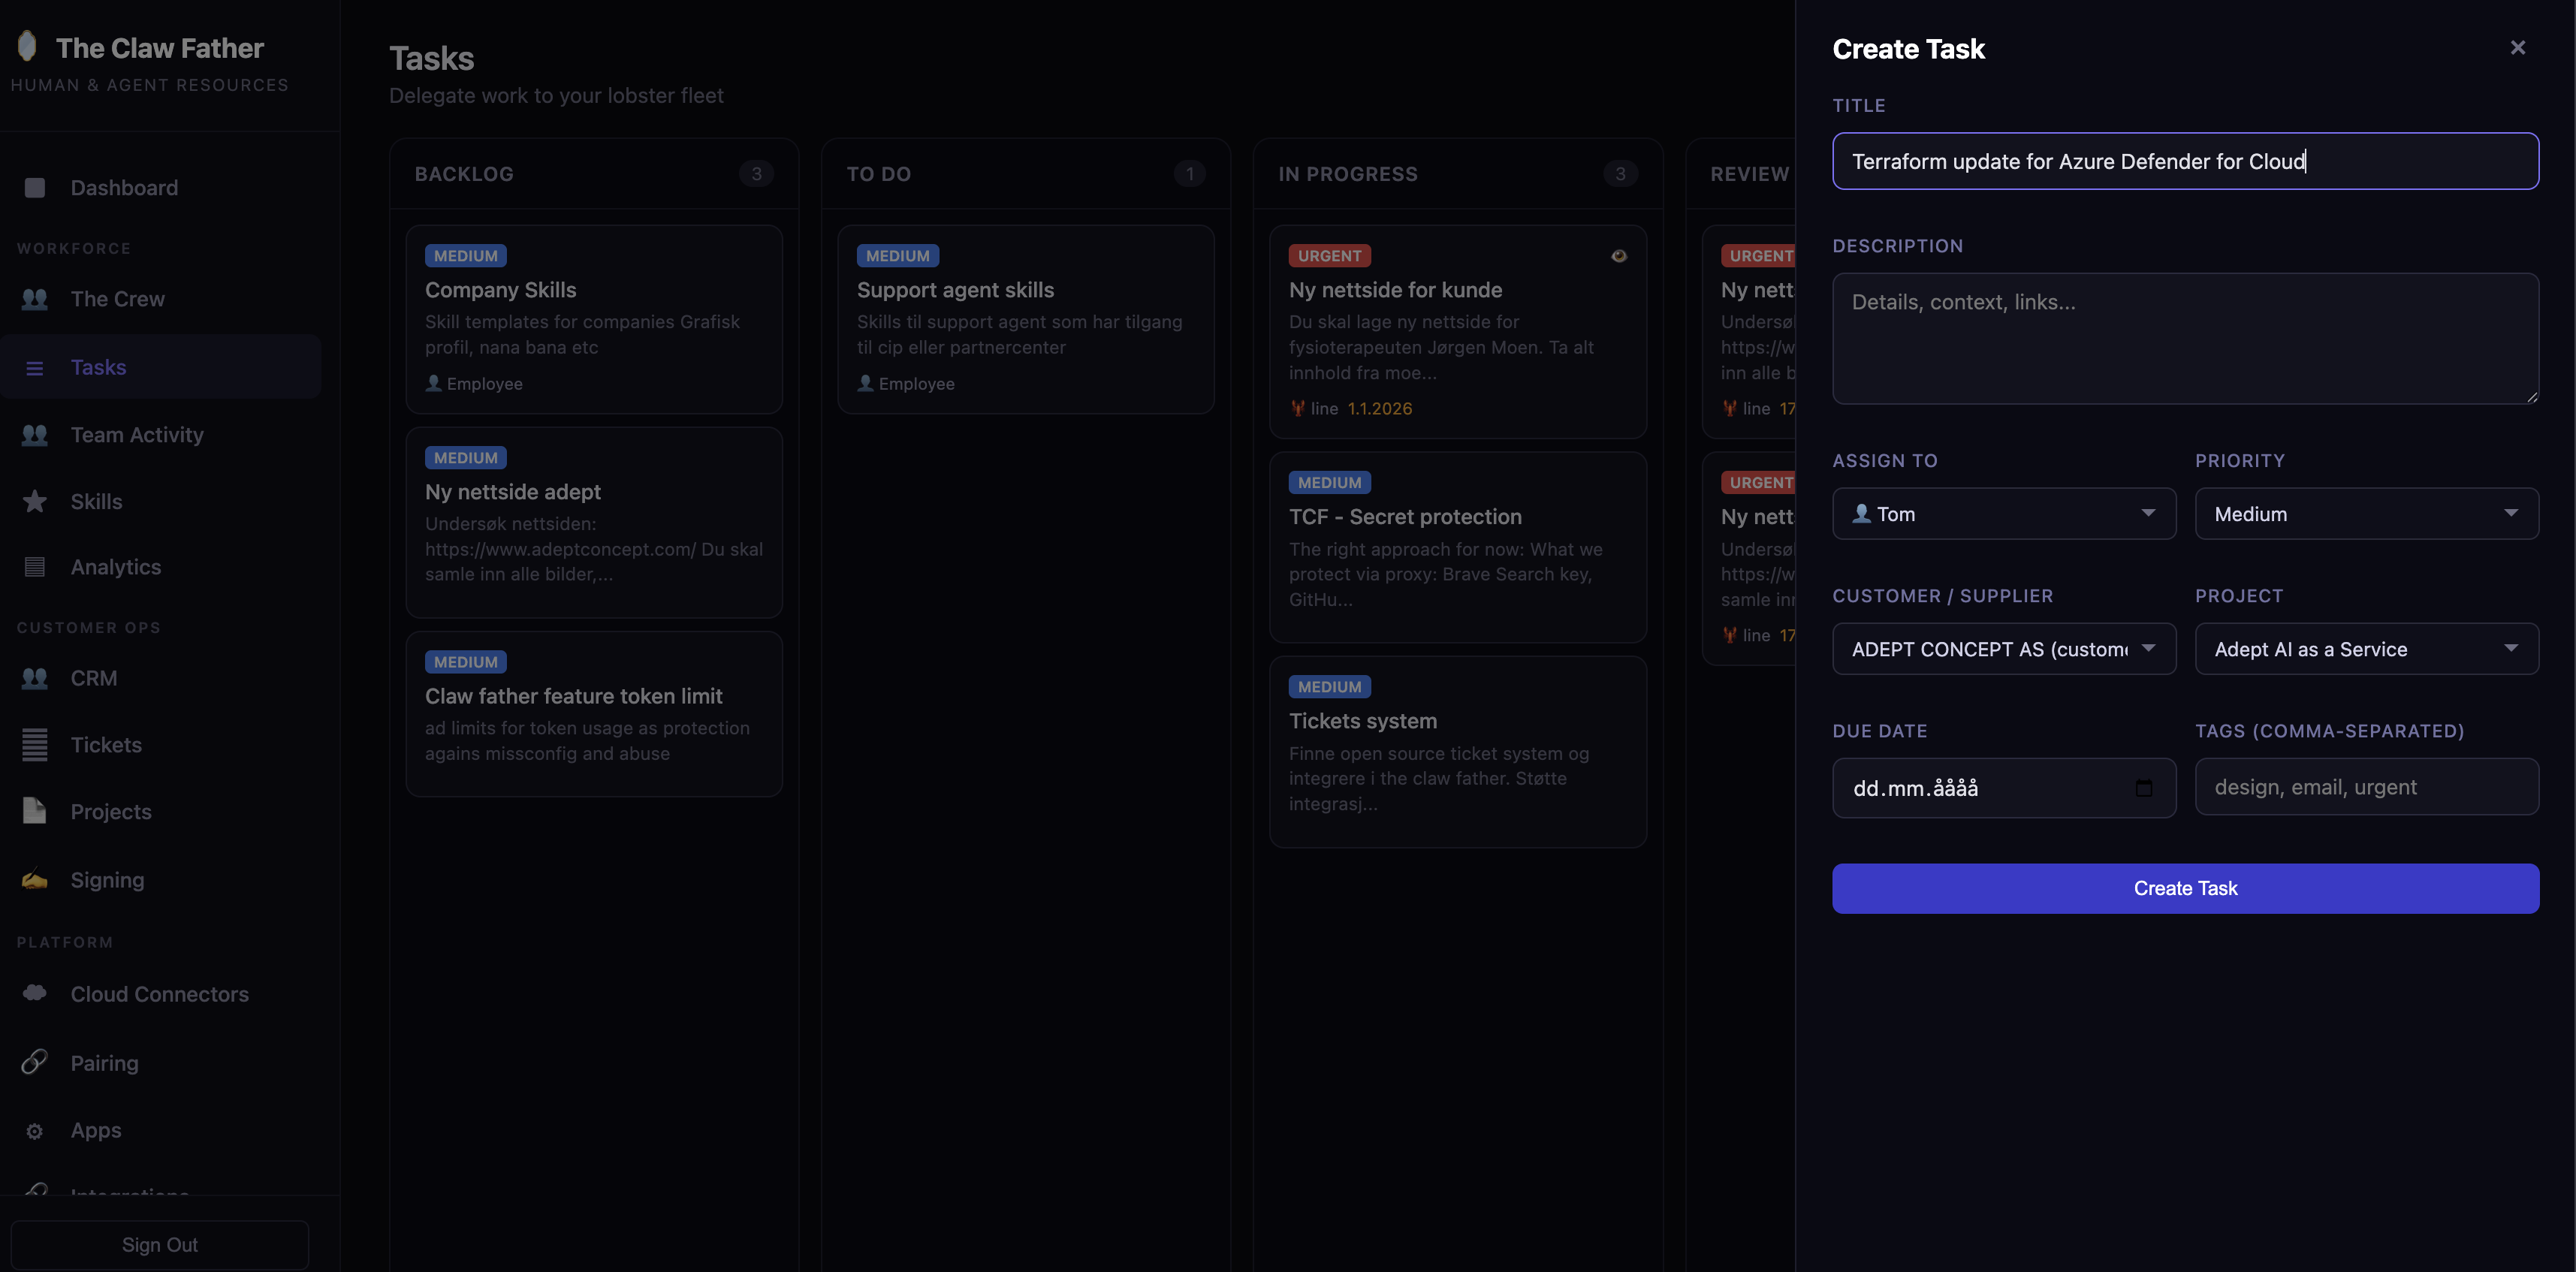
Task: Close the Create Task panel
Action: tap(2517, 48)
